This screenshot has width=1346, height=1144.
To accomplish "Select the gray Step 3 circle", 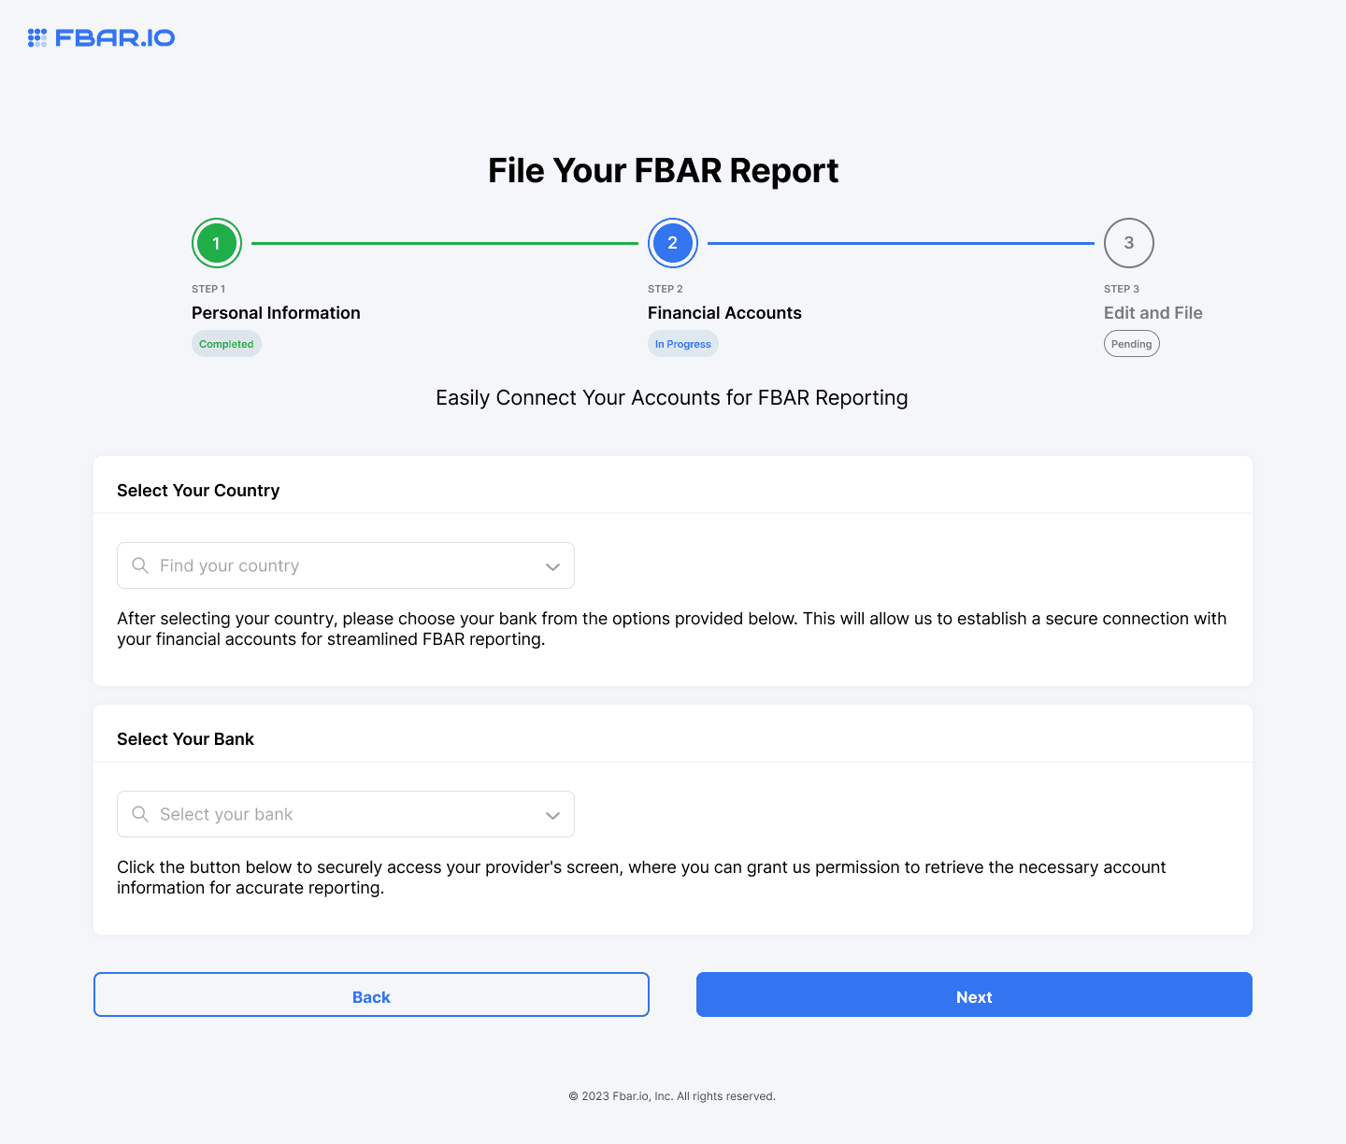I will click(x=1128, y=242).
